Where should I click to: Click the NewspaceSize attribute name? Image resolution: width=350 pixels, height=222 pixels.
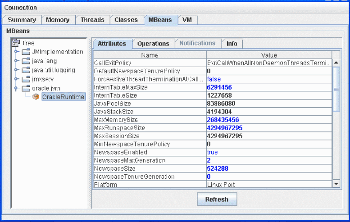115,168
